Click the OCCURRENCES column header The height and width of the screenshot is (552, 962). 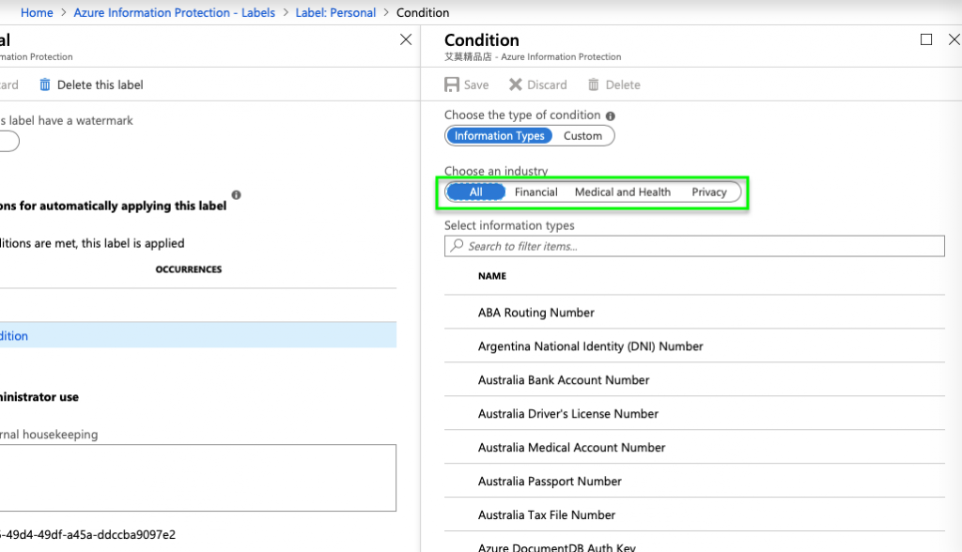click(x=188, y=269)
